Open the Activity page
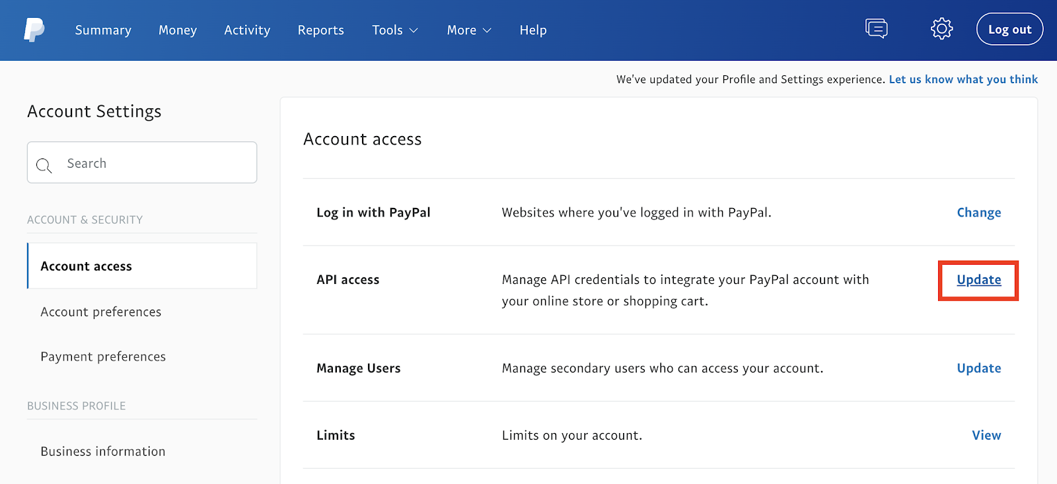1057x484 pixels. click(247, 30)
